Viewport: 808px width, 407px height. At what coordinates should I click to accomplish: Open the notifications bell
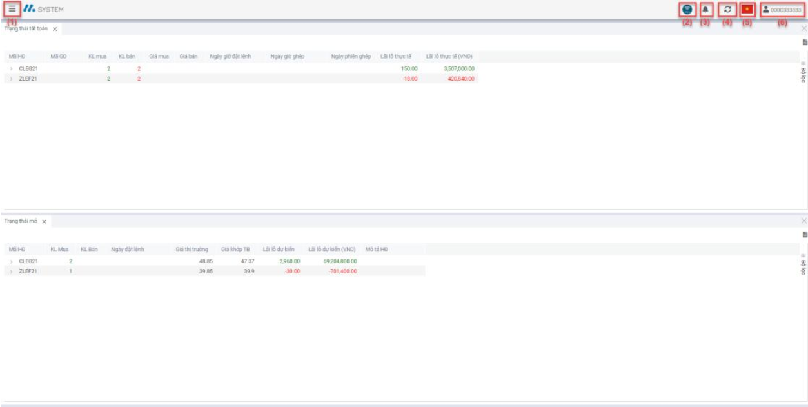pos(705,10)
